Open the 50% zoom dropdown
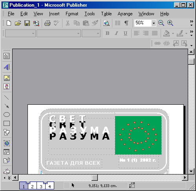Viewport: 196px width, 191px height. click(x=154, y=23)
